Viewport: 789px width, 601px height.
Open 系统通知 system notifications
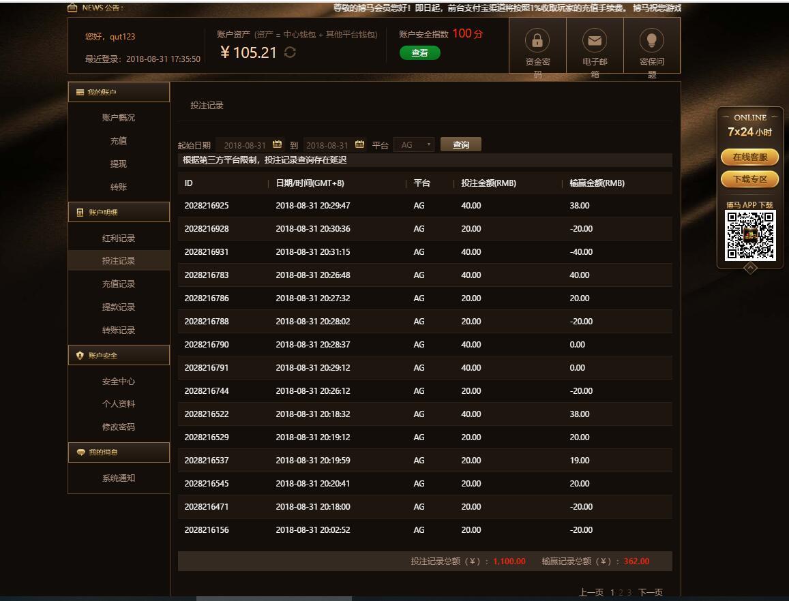click(x=119, y=478)
